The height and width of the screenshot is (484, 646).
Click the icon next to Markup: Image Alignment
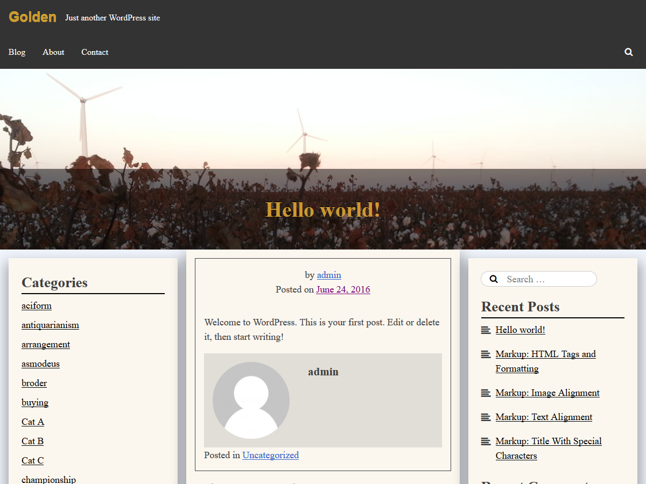[x=486, y=393]
